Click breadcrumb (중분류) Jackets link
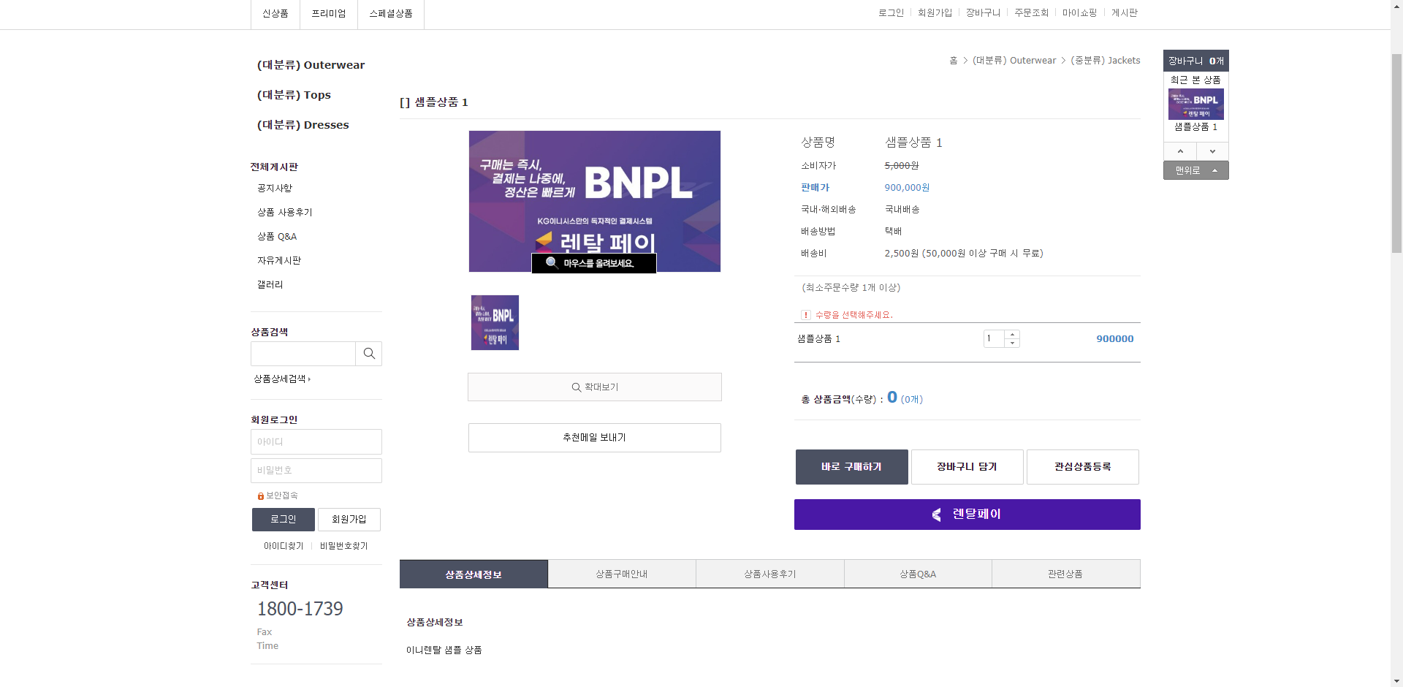1403x687 pixels. click(x=1106, y=61)
